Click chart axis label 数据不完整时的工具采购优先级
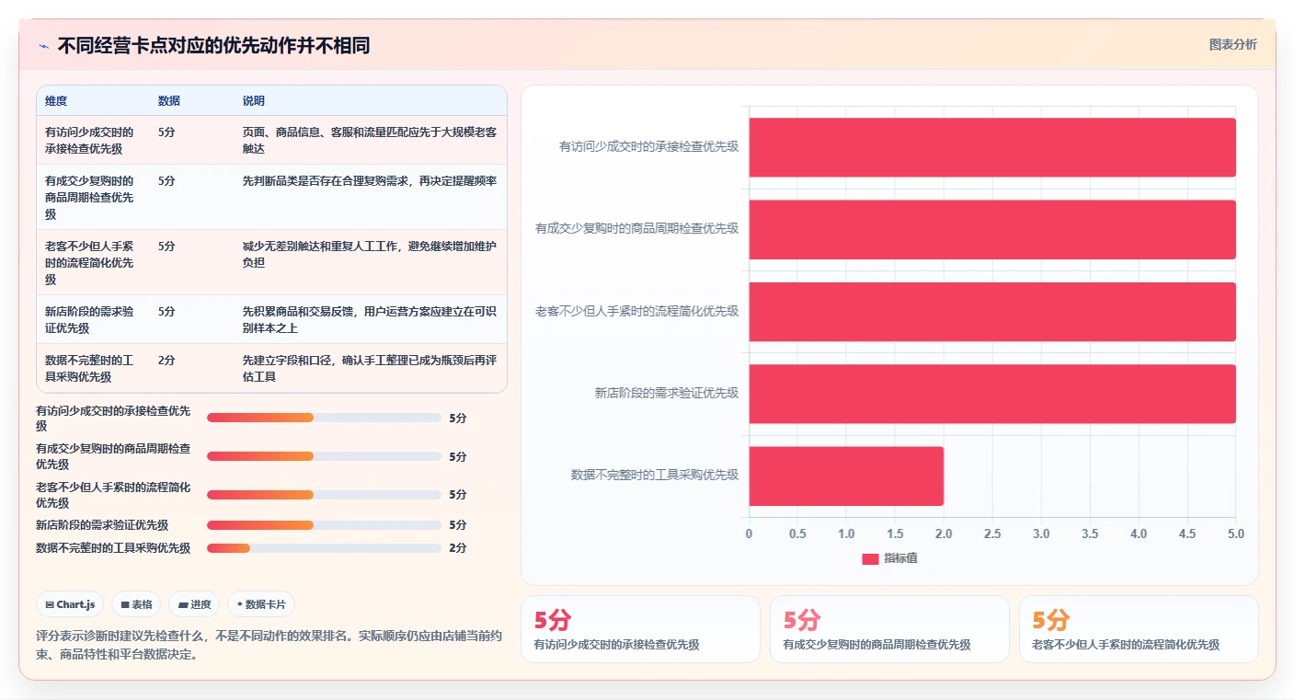This screenshot has height=700, width=1295. (655, 475)
